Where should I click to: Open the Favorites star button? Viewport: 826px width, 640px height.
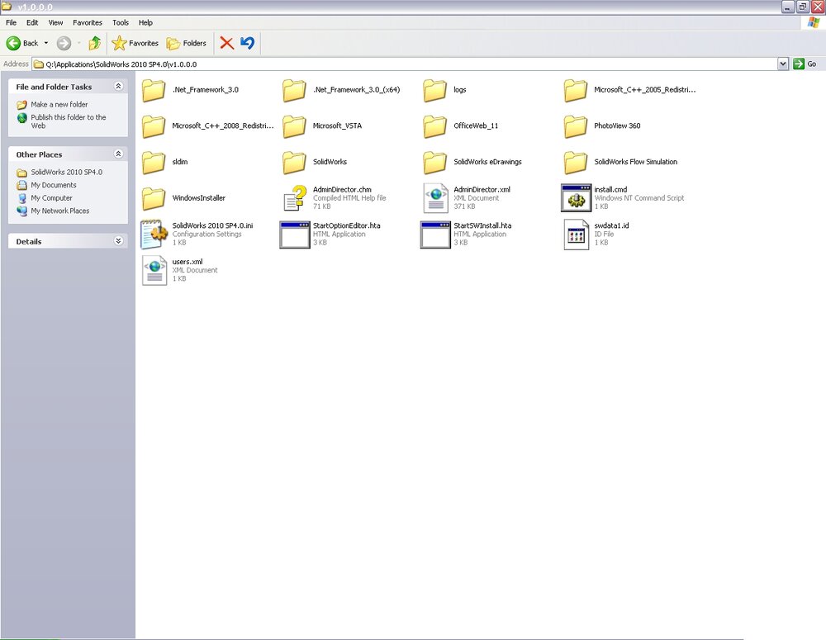135,43
